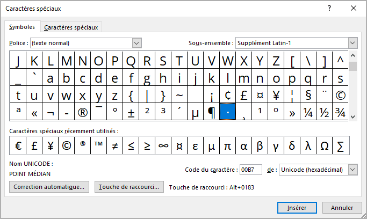The width and height of the screenshot is (367, 219).
Task: Click the Code du caractère input field
Action: tap(251, 170)
